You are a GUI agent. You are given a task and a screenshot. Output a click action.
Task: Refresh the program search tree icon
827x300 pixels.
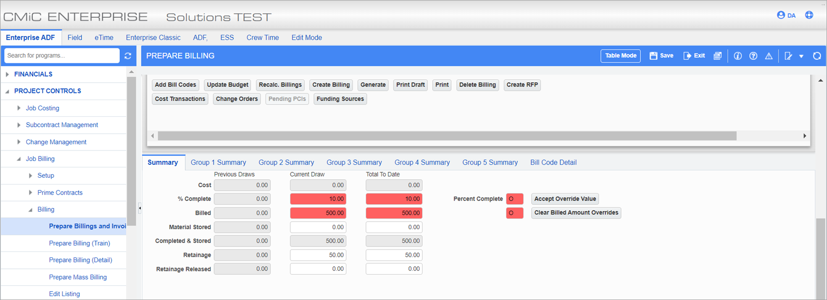(128, 55)
